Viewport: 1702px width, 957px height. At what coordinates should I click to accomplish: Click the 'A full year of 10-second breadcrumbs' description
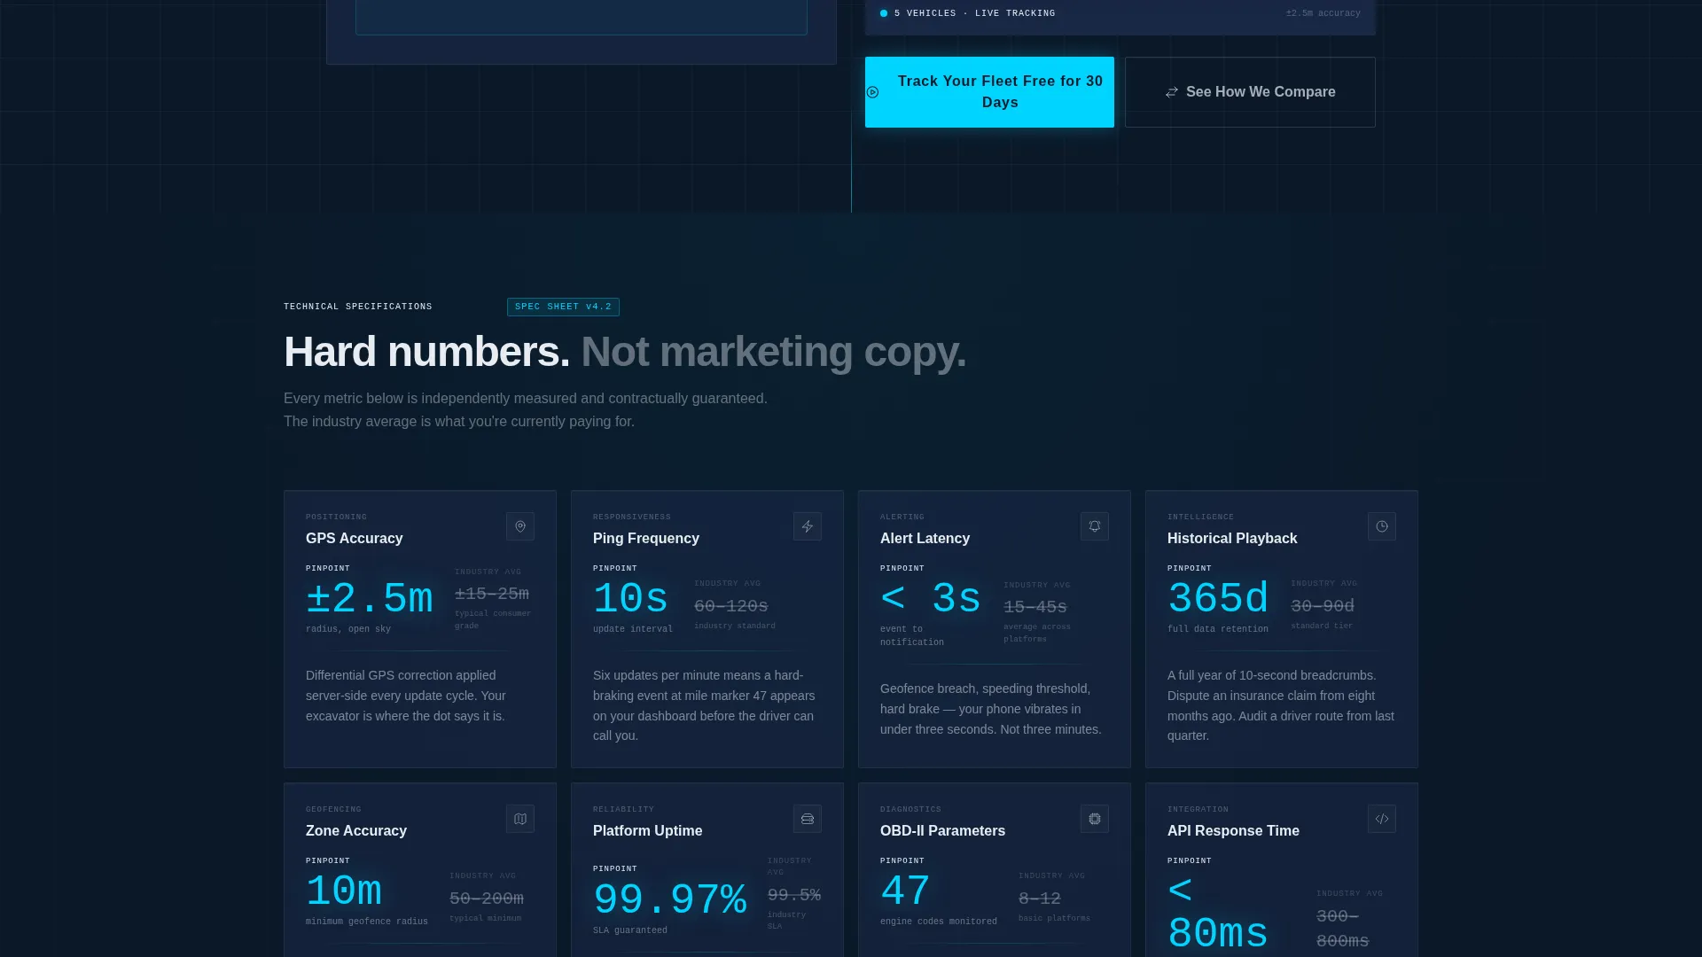(x=1281, y=705)
